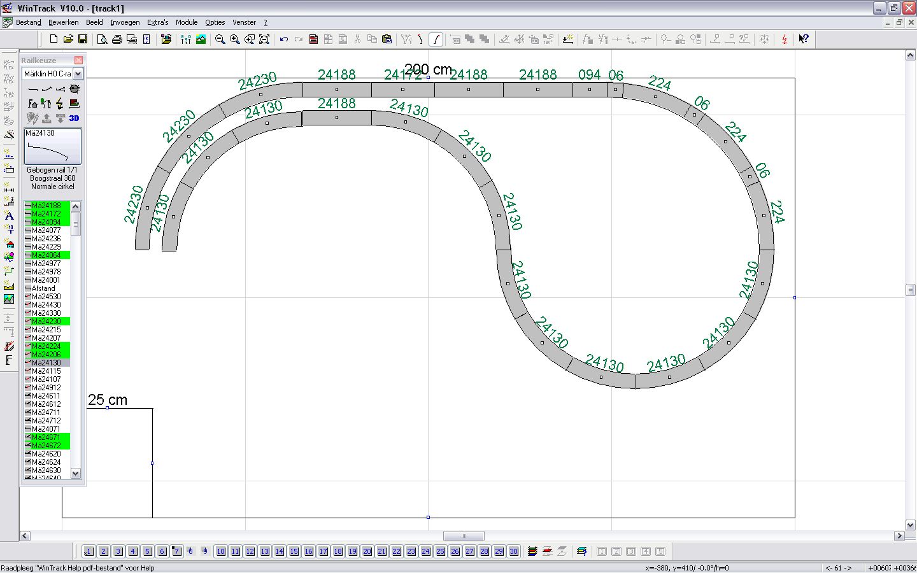Toggle the curved track drawing mode button
This screenshot has width=917, height=573.
[436, 39]
